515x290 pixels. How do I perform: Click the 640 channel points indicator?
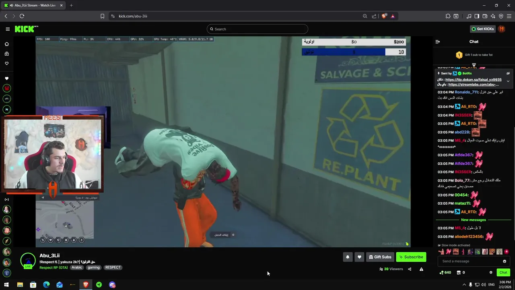[445, 273]
